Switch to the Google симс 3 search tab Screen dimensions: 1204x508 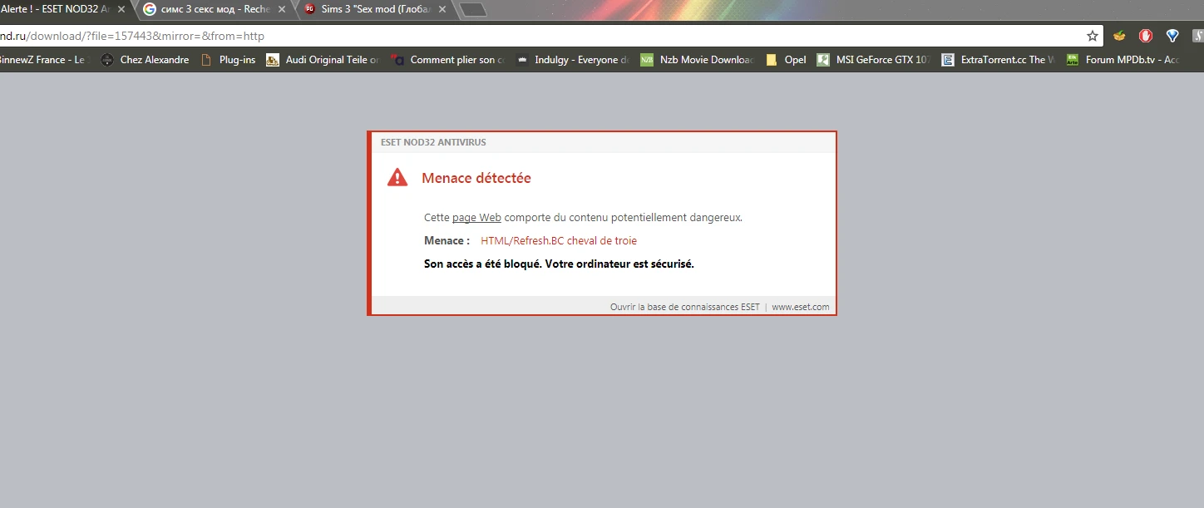[x=215, y=10]
